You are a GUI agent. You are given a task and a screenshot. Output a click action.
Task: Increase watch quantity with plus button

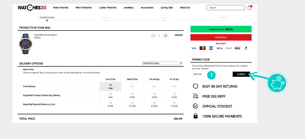[166, 35]
